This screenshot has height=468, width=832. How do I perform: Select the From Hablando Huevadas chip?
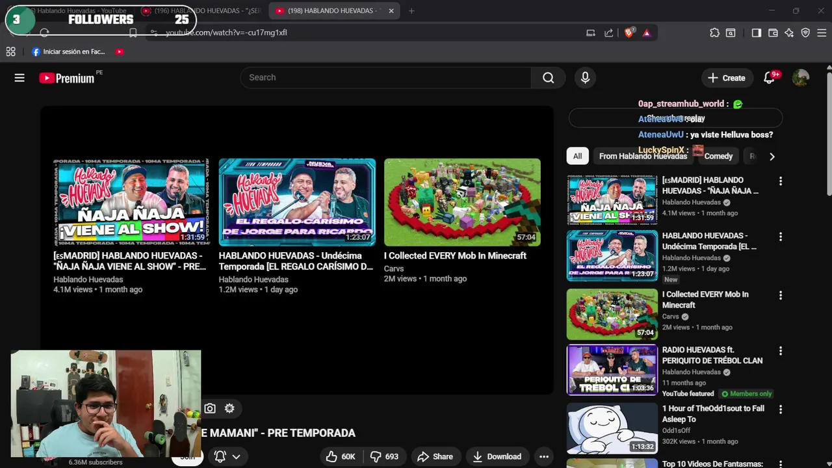(x=643, y=156)
